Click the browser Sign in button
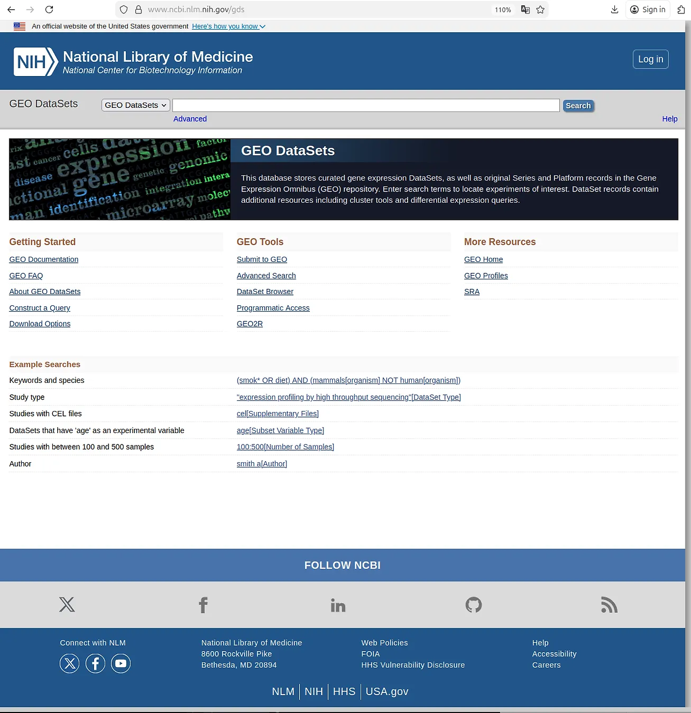Screen dimensions: 691x713 648,10
